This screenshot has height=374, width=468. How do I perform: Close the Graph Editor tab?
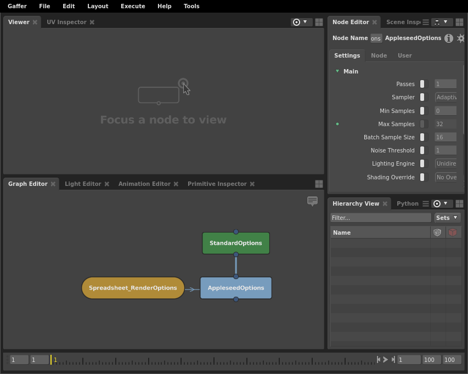click(x=53, y=184)
